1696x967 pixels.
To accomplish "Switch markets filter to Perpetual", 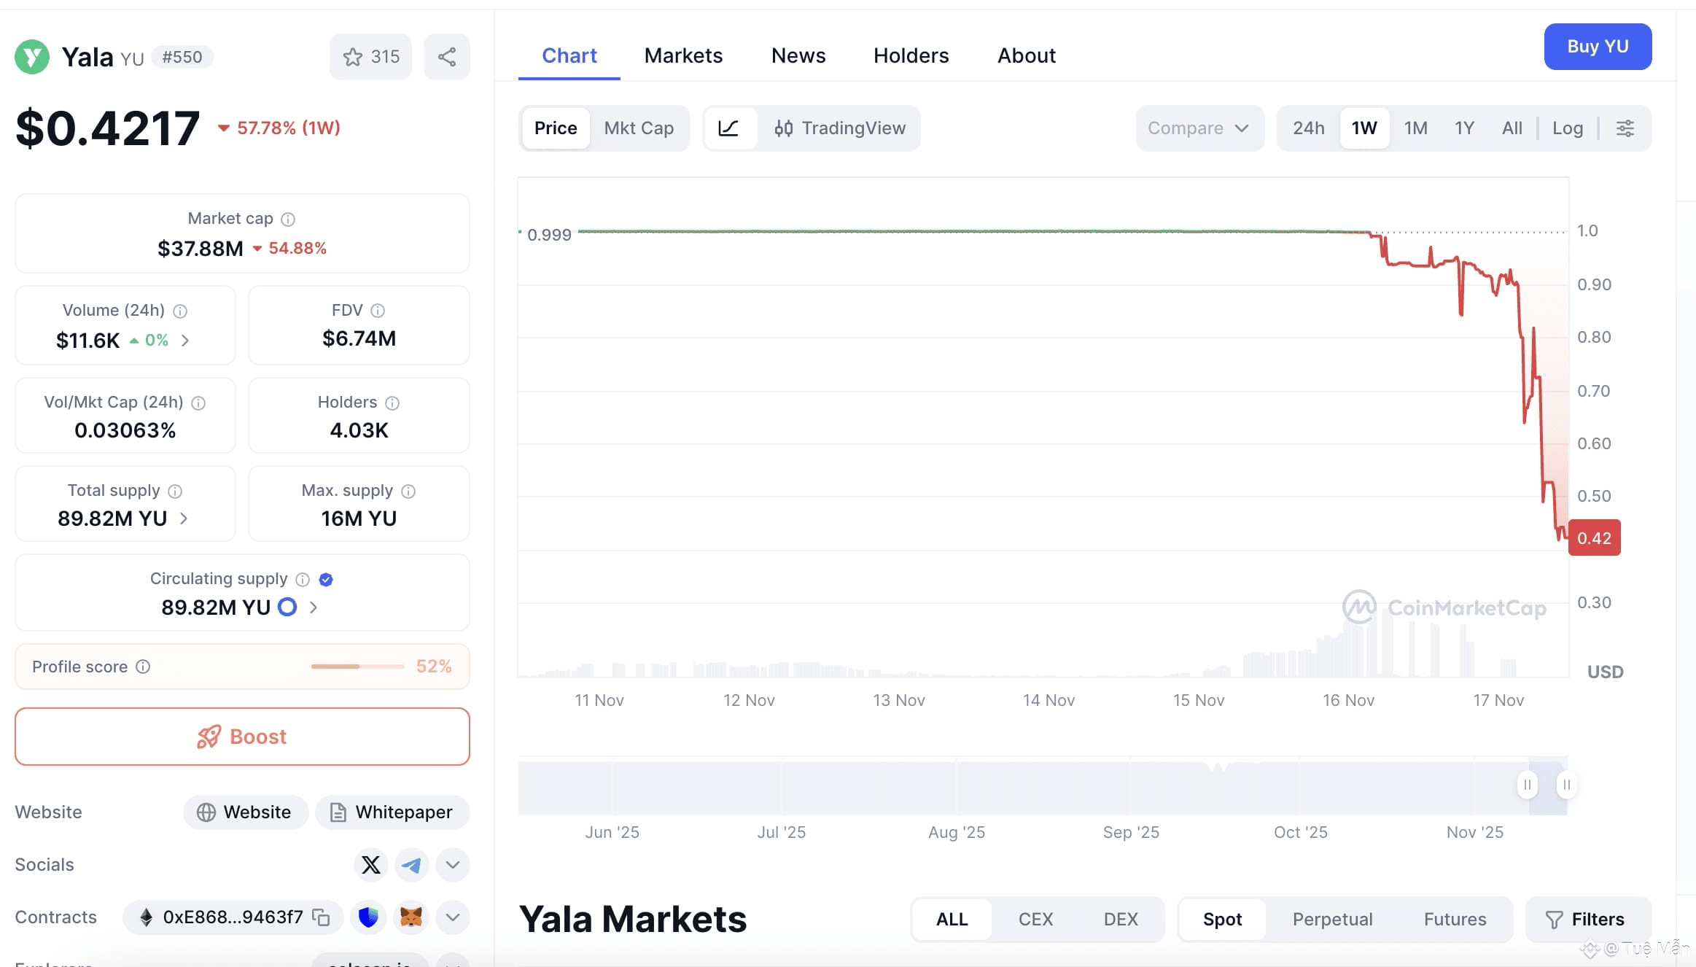I will pos(1332,919).
